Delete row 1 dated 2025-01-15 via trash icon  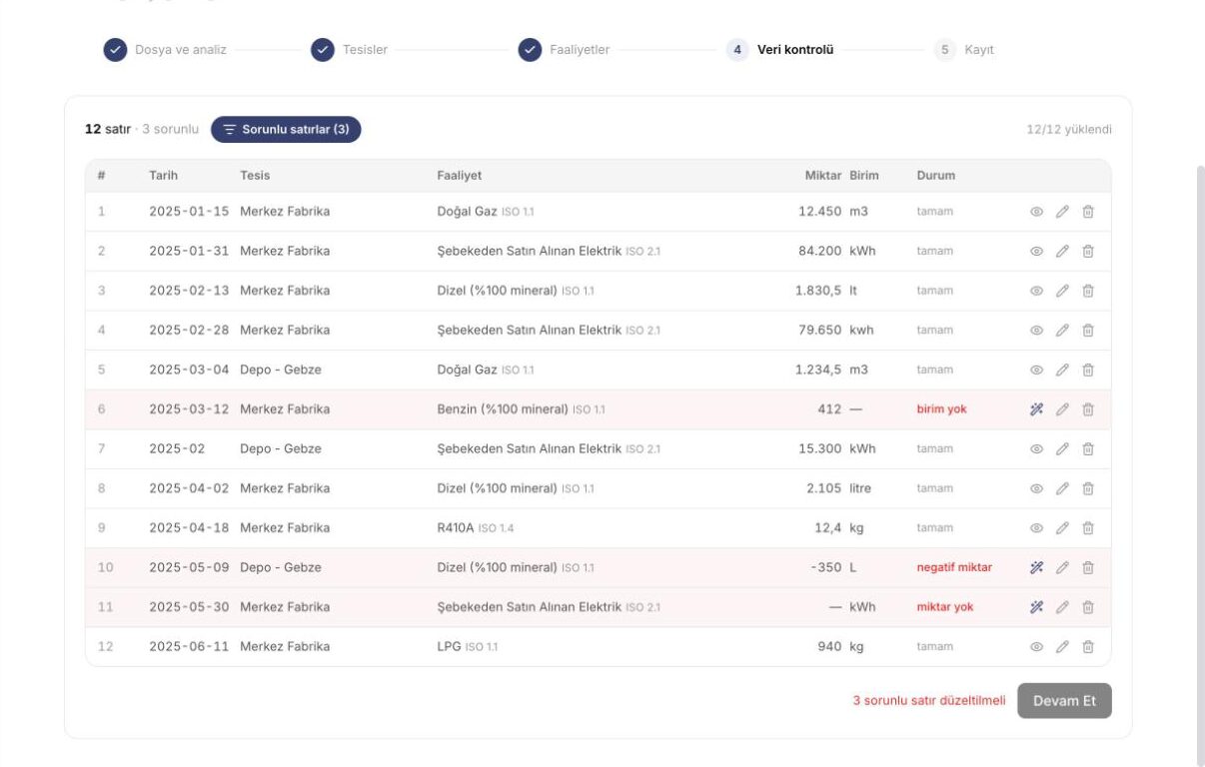pos(1088,212)
